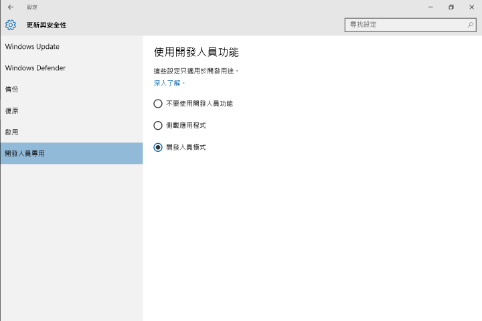Restore down the settings window
The image size is (482, 321).
click(451, 7)
